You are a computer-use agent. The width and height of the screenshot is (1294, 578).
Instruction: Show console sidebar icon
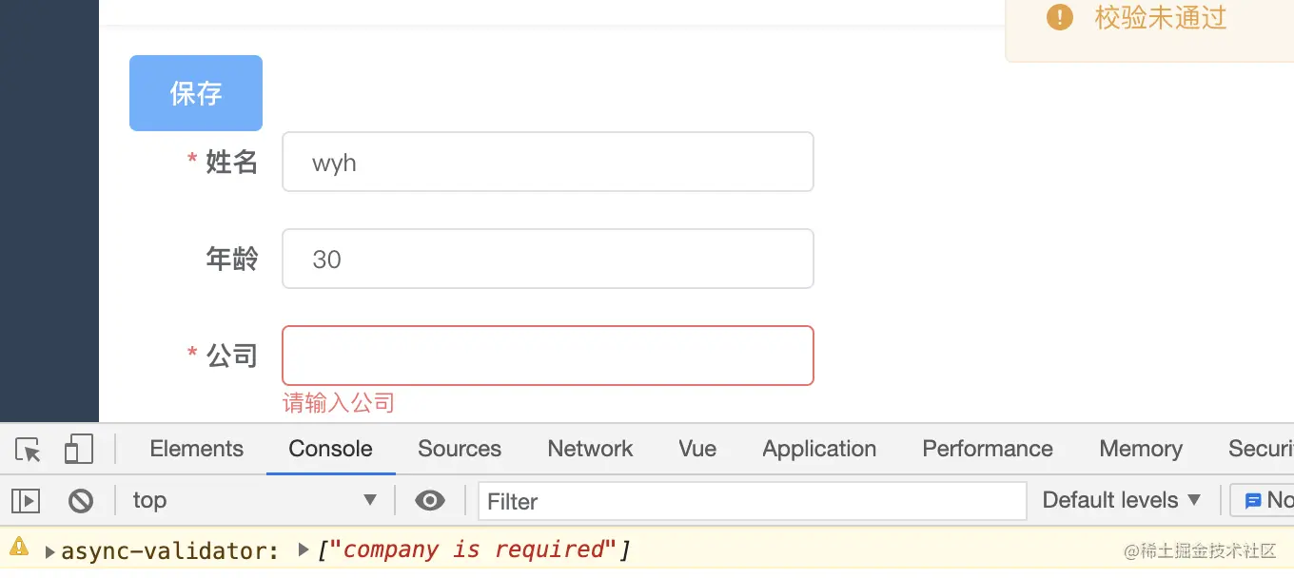26,500
